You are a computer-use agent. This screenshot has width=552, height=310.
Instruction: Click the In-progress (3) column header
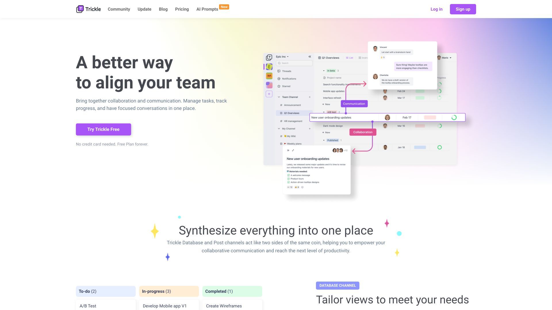point(169,291)
